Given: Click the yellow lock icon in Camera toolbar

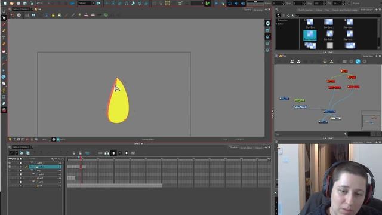Looking at the screenshot, I should click(x=53, y=15).
